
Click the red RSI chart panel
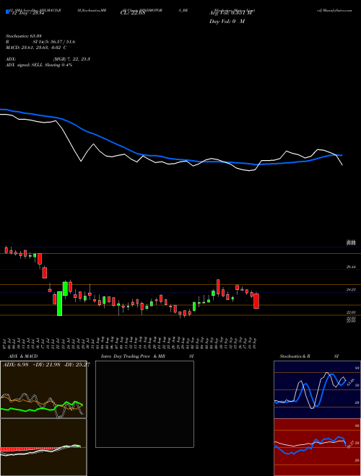click(x=317, y=447)
